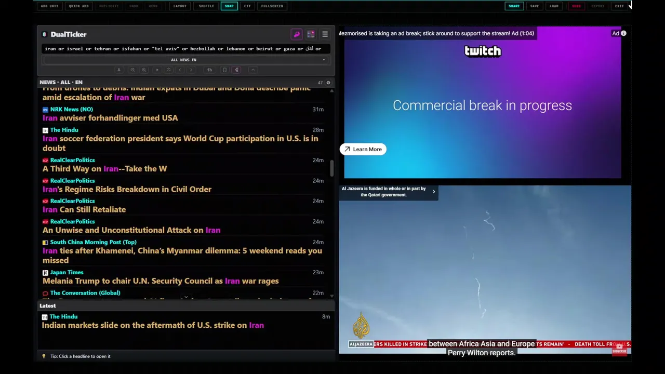
Task: Click the zoom out magnifier icon
Action: 132,70
